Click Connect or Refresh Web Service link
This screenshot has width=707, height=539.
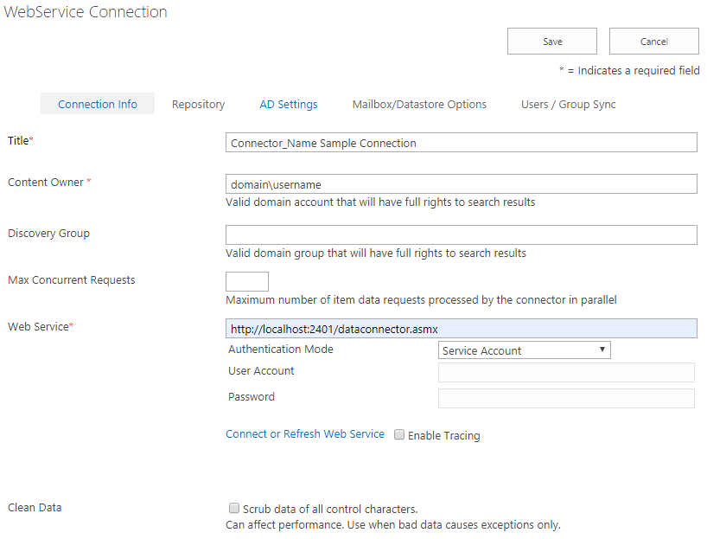coord(304,434)
